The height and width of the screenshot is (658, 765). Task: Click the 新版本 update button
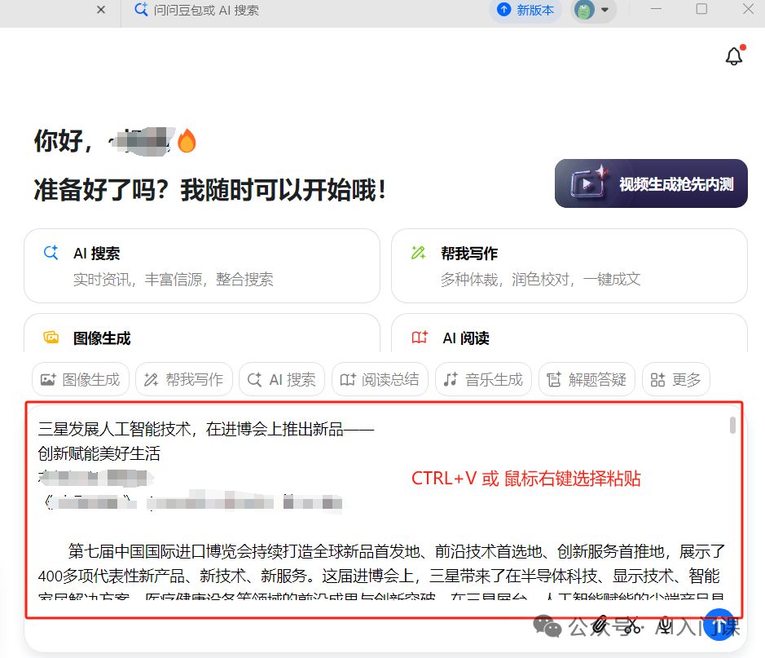click(525, 10)
